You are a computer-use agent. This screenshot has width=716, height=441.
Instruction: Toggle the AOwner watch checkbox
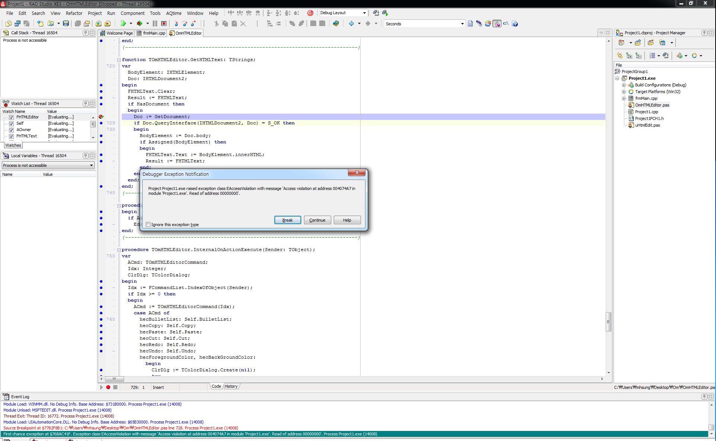pyautogui.click(x=12, y=130)
